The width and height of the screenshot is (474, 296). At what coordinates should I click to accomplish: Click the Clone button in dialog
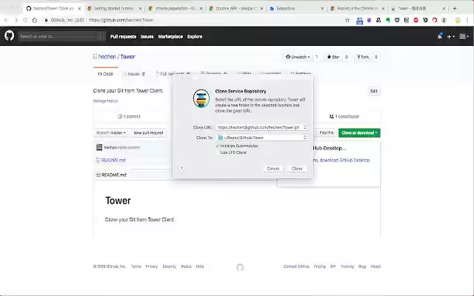[x=297, y=169]
